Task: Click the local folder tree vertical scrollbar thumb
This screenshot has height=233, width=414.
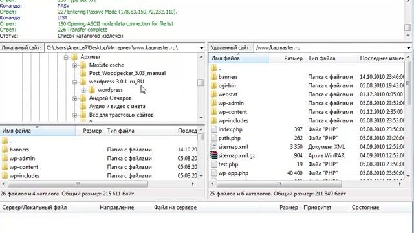Action: coord(201,83)
